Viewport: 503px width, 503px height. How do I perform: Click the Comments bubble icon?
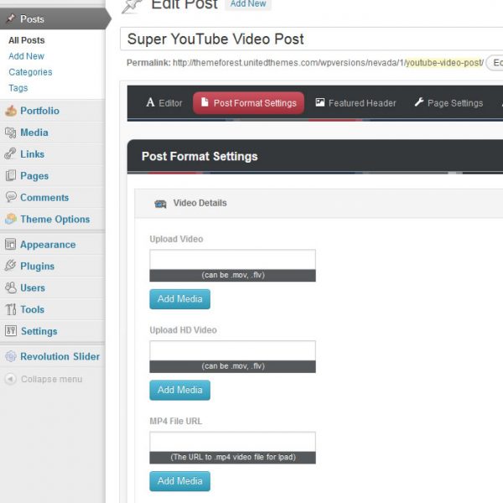click(11, 198)
